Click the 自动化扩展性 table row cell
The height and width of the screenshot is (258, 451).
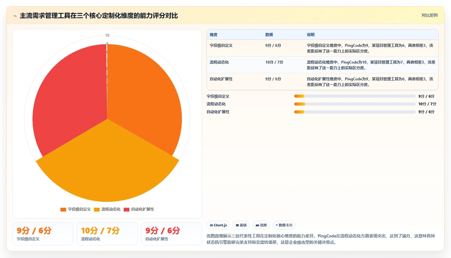point(221,79)
